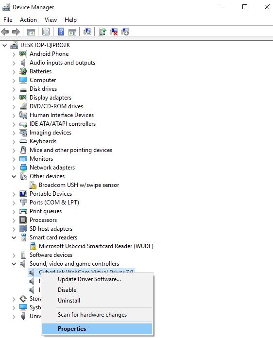Click the Keyboards icon
The height and width of the screenshot is (338, 273).
tap(23, 141)
